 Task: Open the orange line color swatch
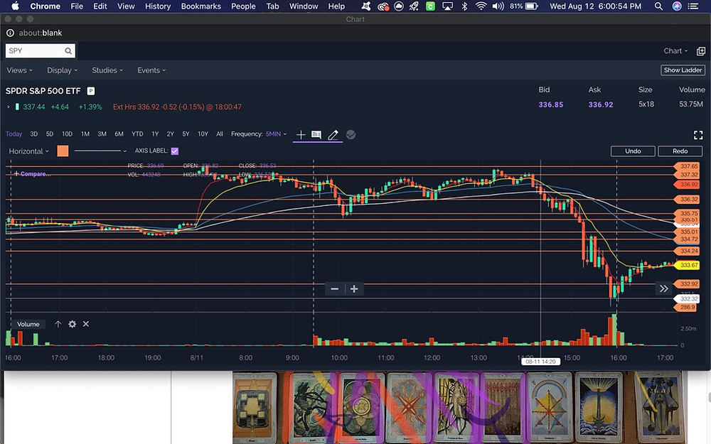coord(63,151)
